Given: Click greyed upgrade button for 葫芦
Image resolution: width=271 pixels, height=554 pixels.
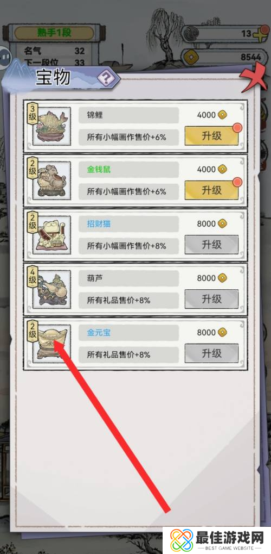Looking at the screenshot, I should [212, 299].
